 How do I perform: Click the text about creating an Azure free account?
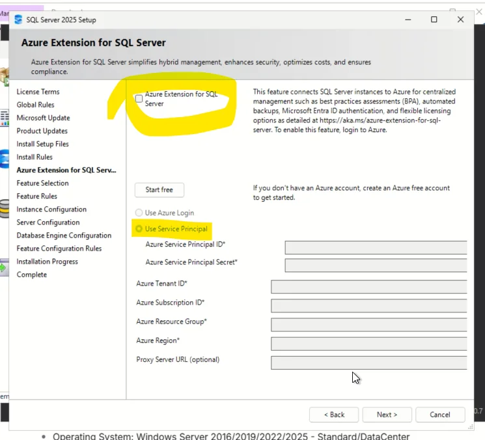click(352, 193)
